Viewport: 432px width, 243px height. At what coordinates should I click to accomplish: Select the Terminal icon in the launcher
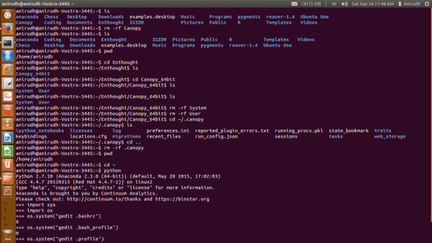[x=7, y=43]
